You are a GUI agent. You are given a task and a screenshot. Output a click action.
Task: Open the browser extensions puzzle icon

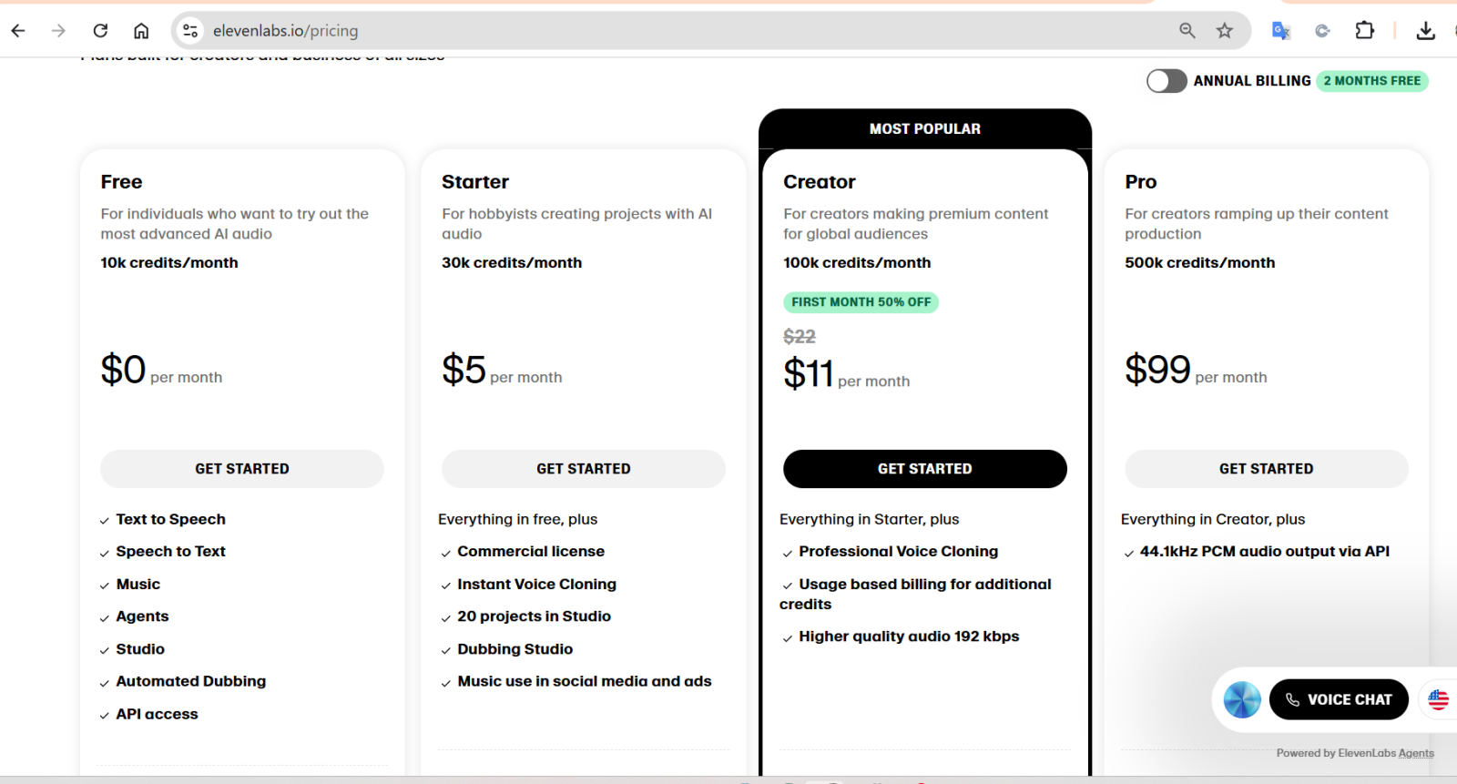1364,31
